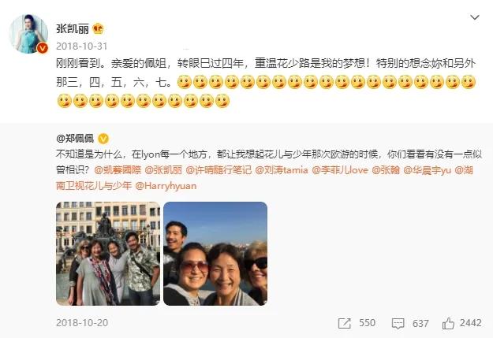Open the @李菲儿love mention
This screenshot has height=338, width=493.
click(340, 170)
